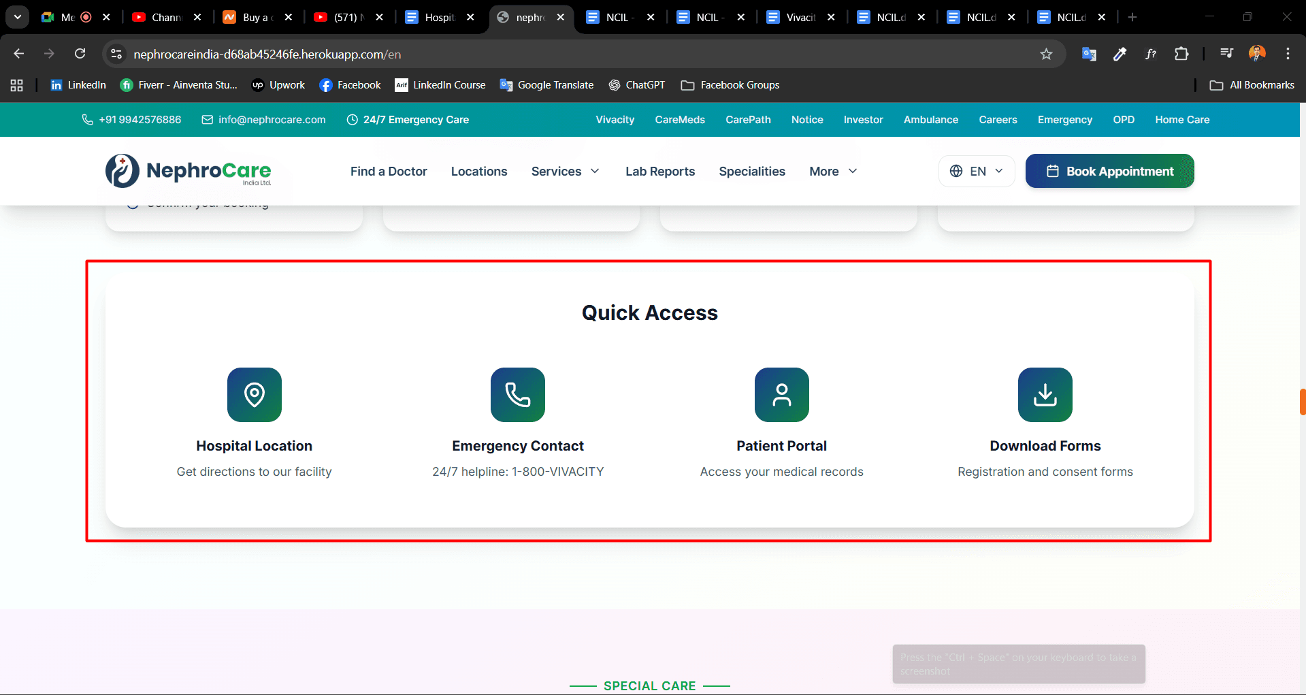Open the Ambulance link in top bar

[x=930, y=120]
